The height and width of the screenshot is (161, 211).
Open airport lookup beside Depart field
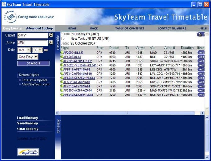[51, 35]
